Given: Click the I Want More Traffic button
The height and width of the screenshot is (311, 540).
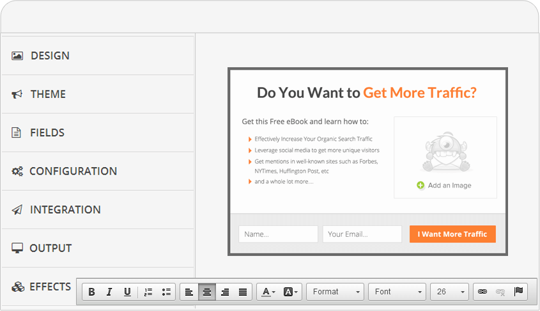Looking at the screenshot, I should point(452,234).
